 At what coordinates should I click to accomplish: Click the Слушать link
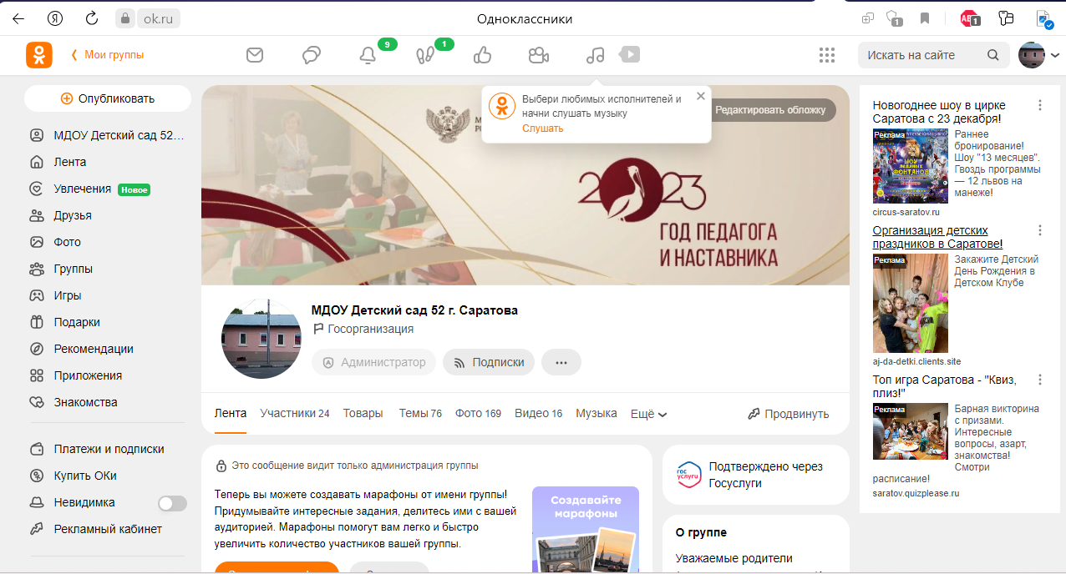[543, 128]
